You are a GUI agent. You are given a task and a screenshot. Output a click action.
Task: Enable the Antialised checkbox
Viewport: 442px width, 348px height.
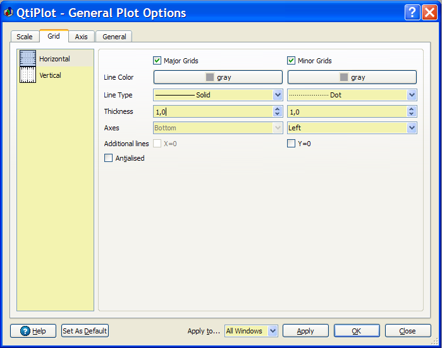click(x=109, y=158)
